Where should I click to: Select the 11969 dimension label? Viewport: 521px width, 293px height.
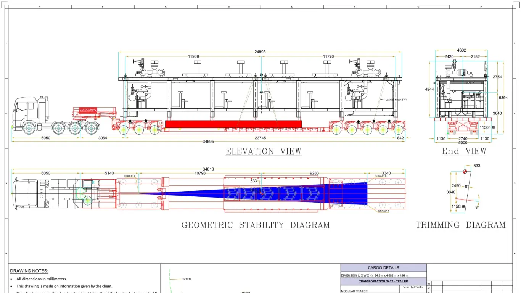click(x=193, y=56)
